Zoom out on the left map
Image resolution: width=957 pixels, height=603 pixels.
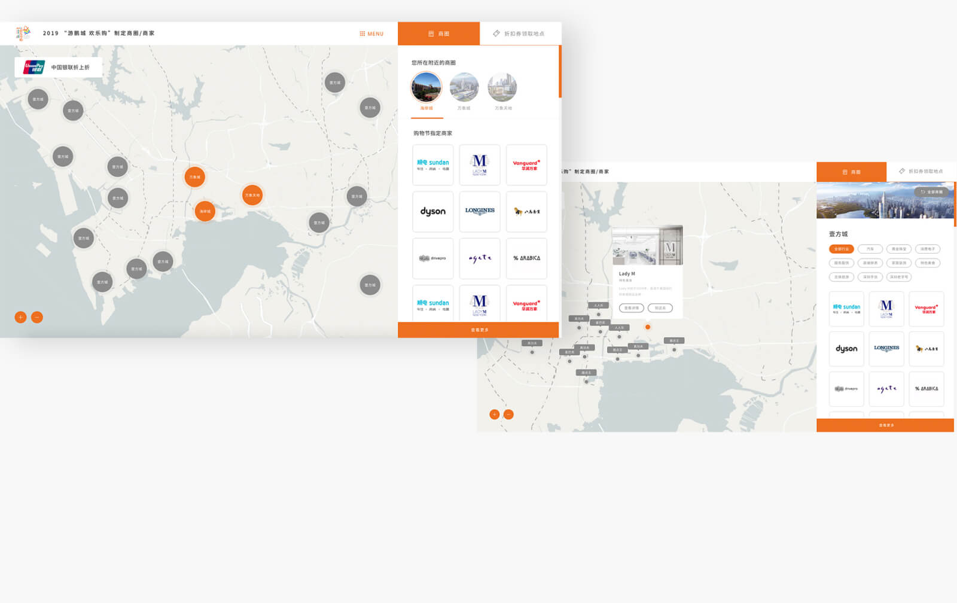(37, 317)
